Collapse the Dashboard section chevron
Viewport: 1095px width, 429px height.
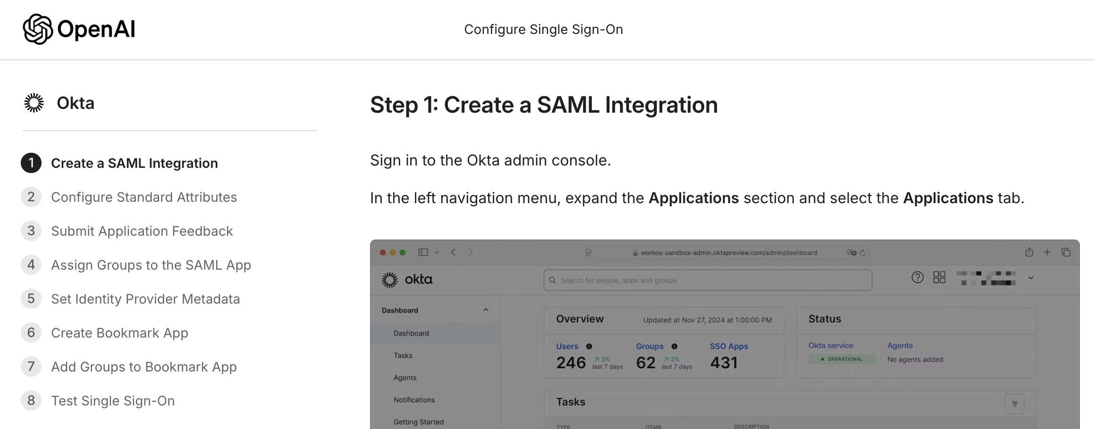(486, 309)
